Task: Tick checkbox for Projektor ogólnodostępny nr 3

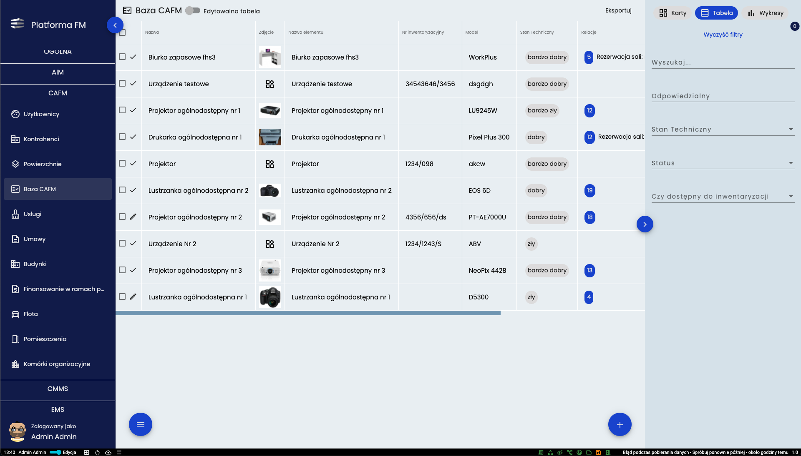Action: [x=122, y=270]
